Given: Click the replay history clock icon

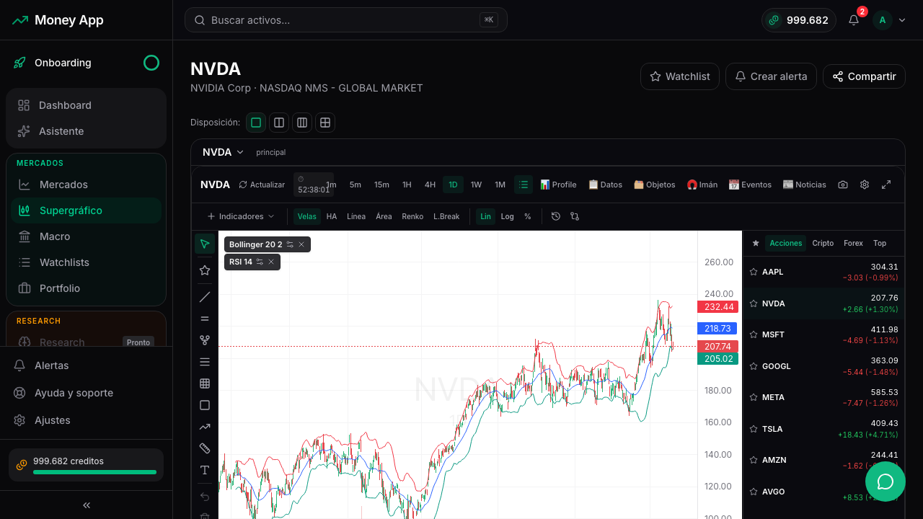Looking at the screenshot, I should point(556,216).
